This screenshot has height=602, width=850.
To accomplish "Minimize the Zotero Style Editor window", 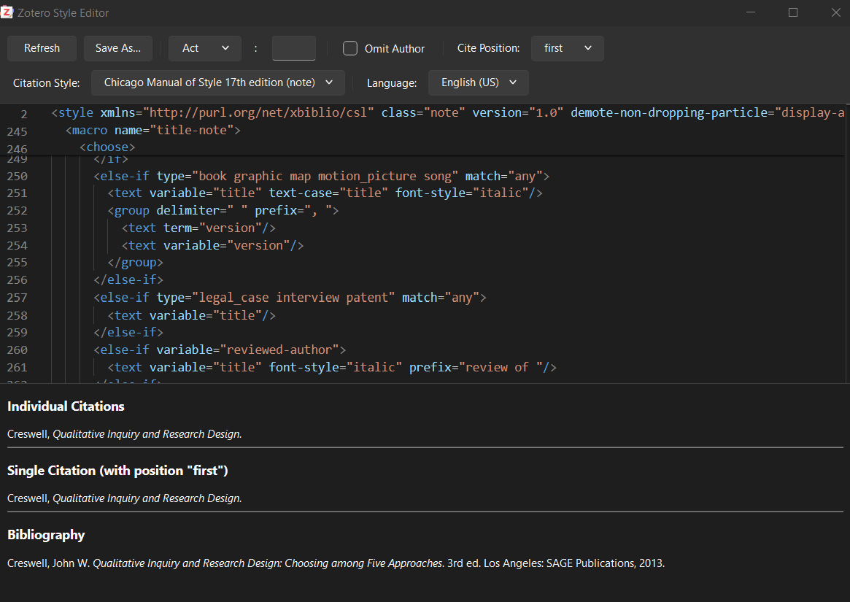I will coord(751,12).
